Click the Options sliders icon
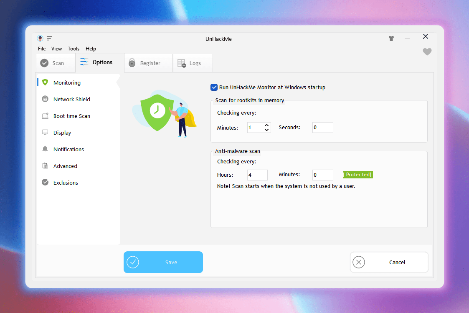The height and width of the screenshot is (313, 469). tap(84, 62)
